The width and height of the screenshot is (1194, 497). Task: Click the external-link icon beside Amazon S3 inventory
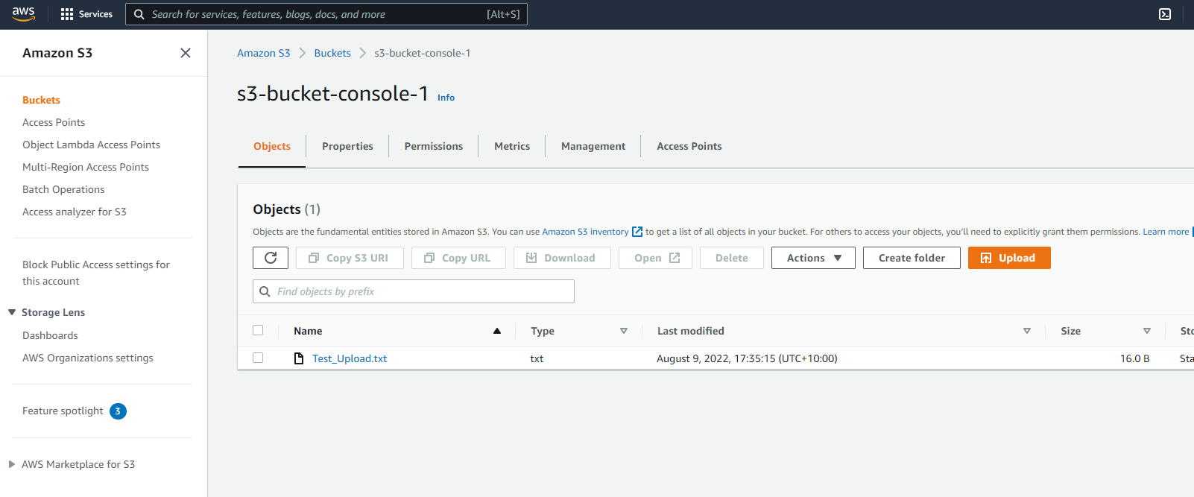pyautogui.click(x=637, y=232)
